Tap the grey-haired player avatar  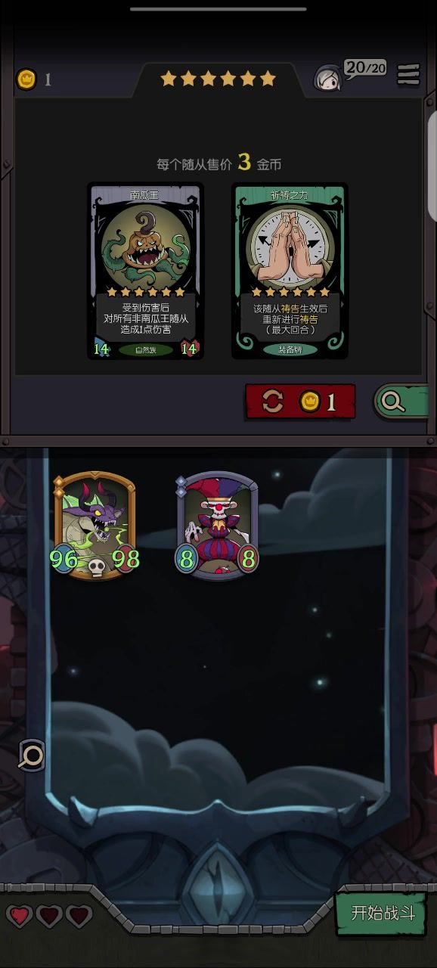[x=329, y=78]
